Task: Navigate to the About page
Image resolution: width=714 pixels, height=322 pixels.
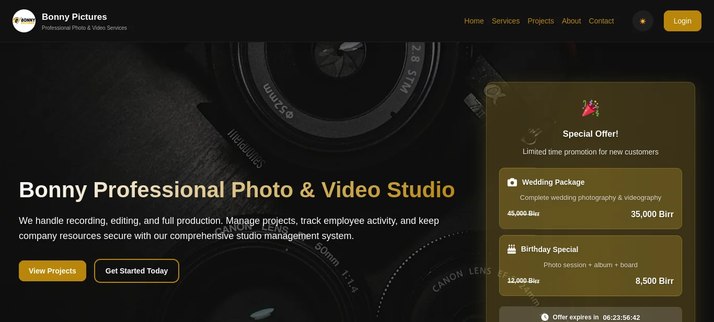Action: (571, 21)
